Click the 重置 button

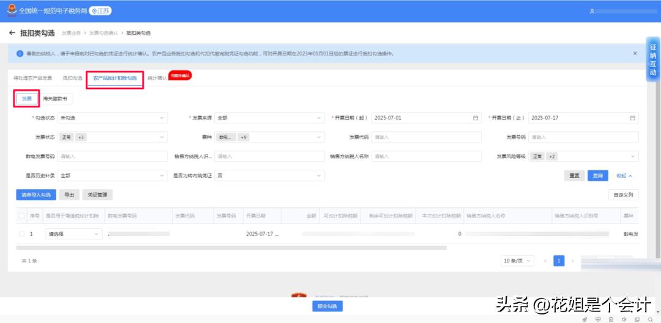(574, 176)
